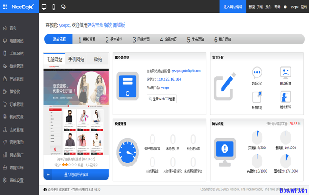The height and width of the screenshot is (195, 309).
Task: Click the 登录WebFTP管理 button
Action: point(162,99)
